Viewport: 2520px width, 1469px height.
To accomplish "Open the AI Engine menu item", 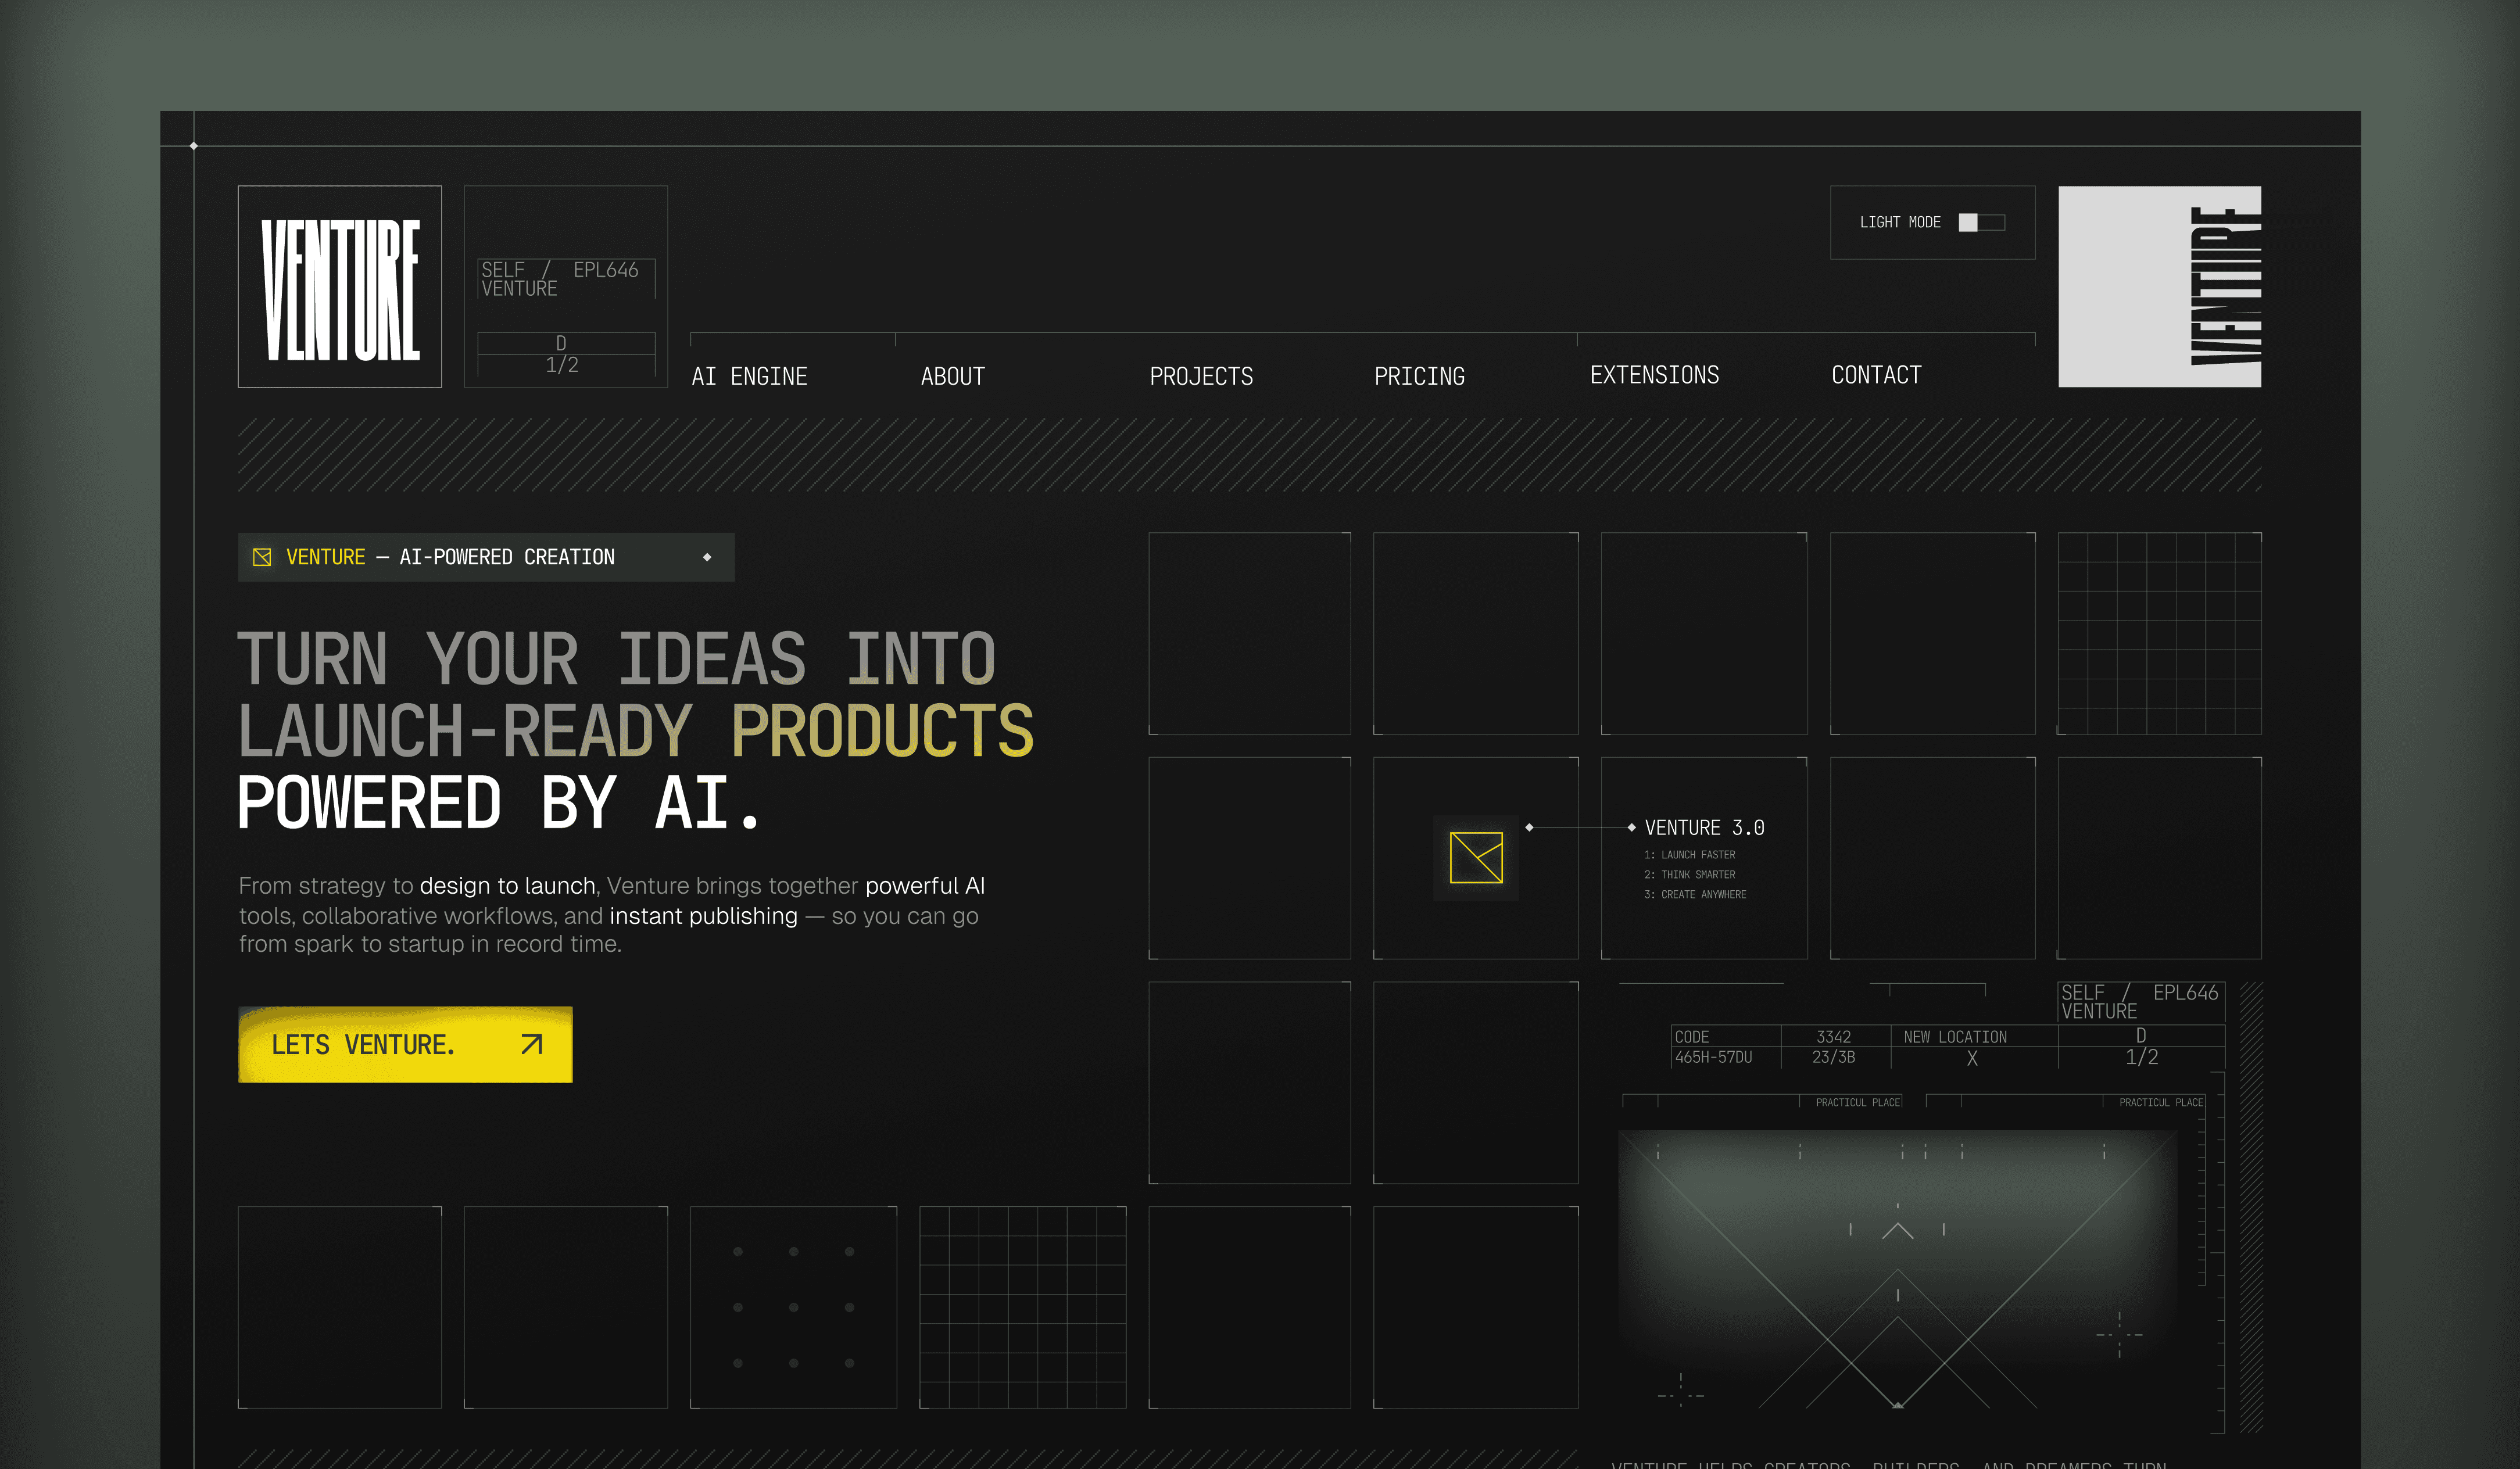I will (749, 376).
